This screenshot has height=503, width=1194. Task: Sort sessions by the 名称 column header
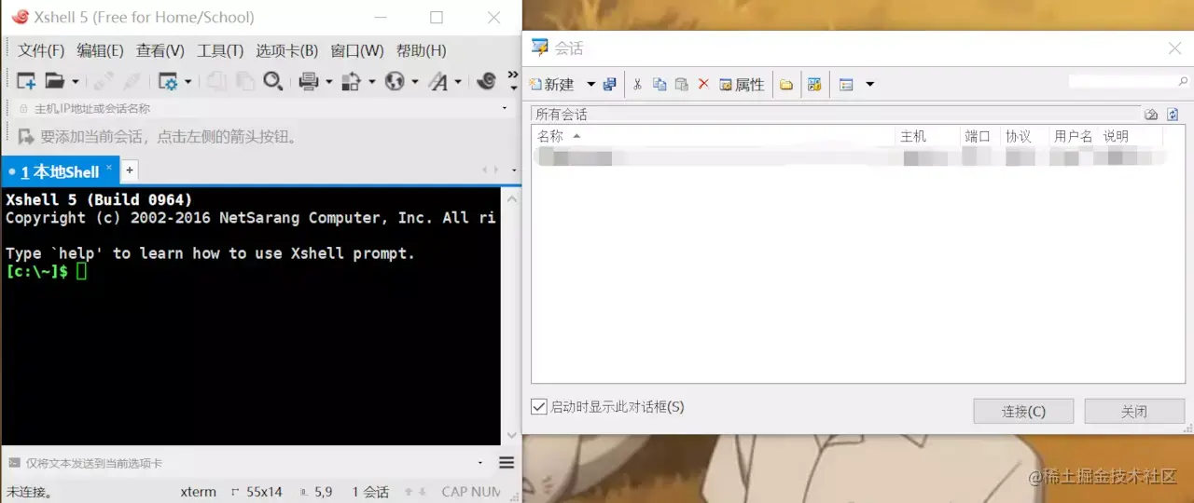pos(713,136)
